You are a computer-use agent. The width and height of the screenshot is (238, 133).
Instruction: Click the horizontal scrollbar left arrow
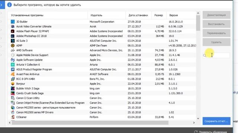click(10, 123)
